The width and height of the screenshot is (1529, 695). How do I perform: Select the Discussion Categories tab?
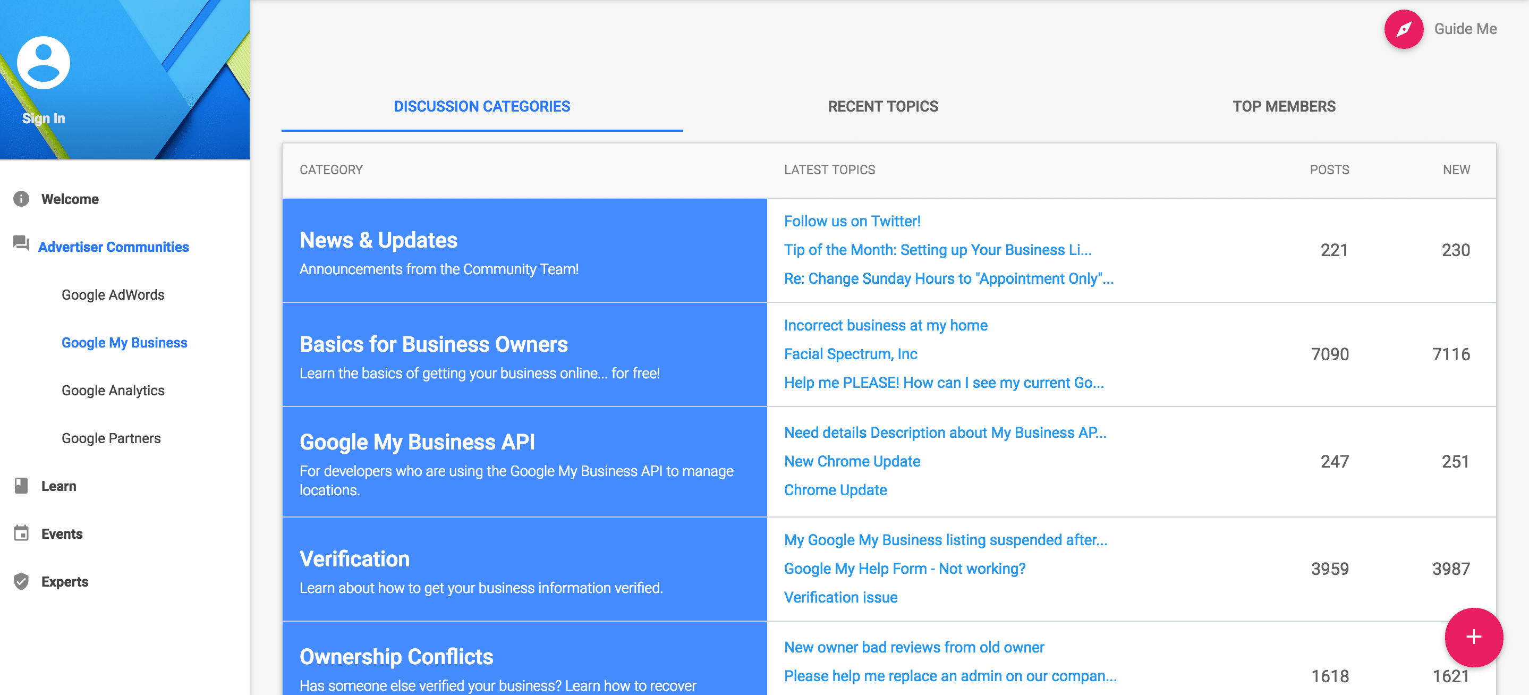pos(481,106)
